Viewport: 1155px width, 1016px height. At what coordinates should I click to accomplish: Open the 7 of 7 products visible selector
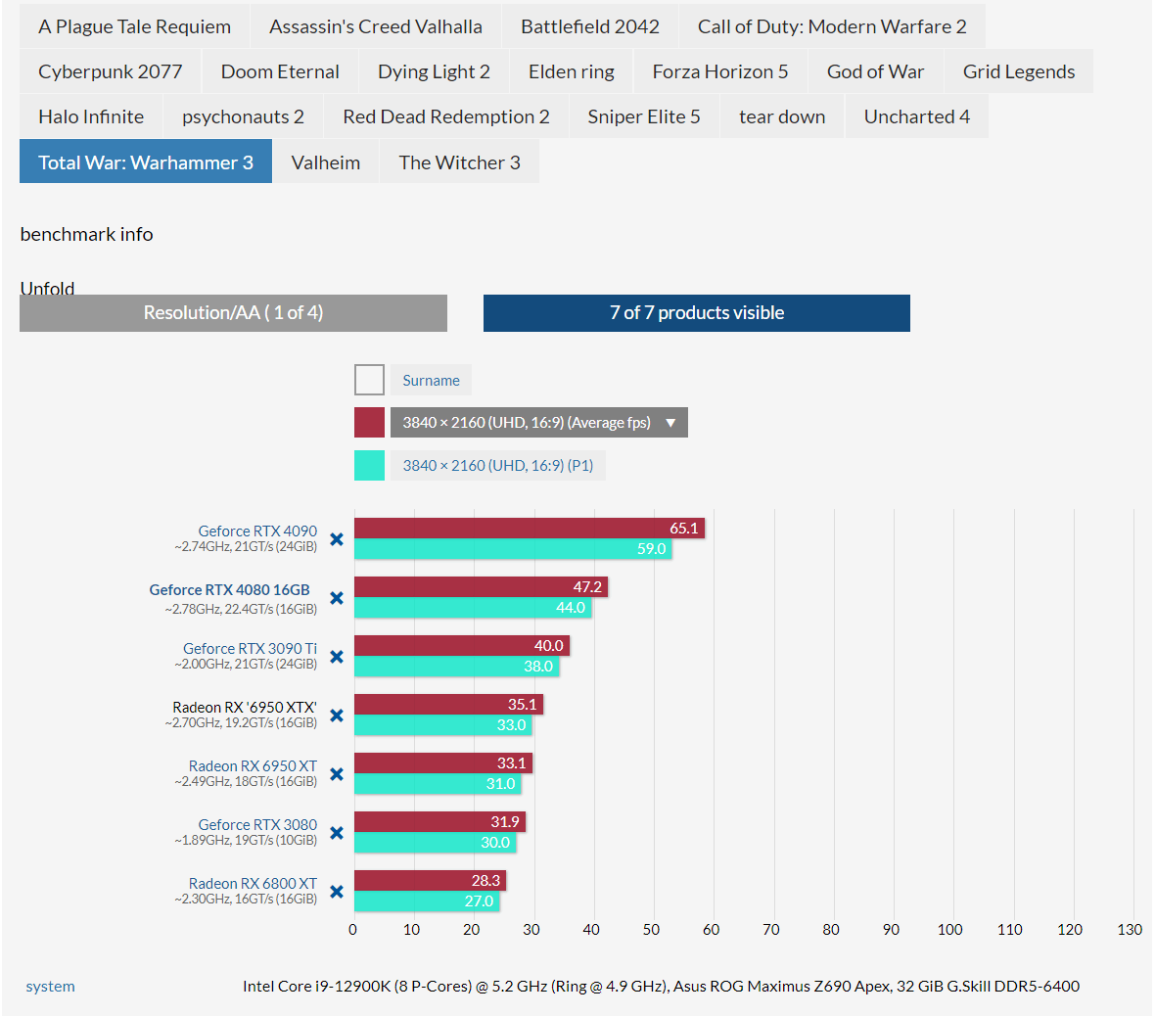(x=696, y=313)
